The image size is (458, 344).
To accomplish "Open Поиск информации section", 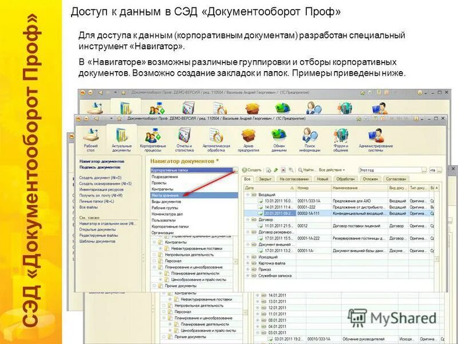I will 310,140.
